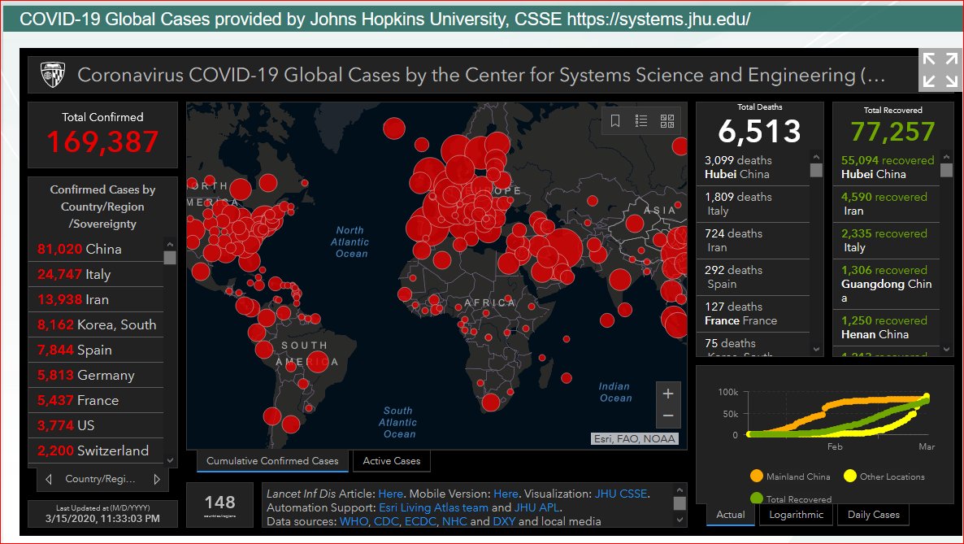This screenshot has height=544, width=964.
Task: Go to next Country/Region list arrow
Action: click(x=157, y=479)
